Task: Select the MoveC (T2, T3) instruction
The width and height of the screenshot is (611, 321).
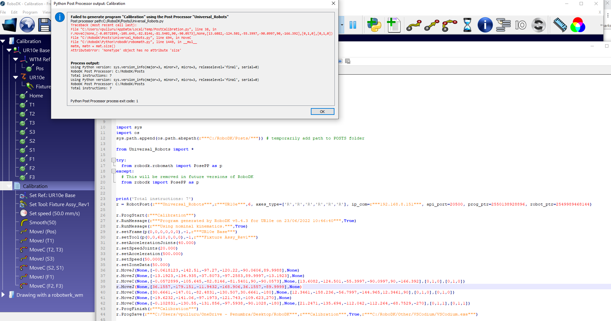Action: (46, 250)
